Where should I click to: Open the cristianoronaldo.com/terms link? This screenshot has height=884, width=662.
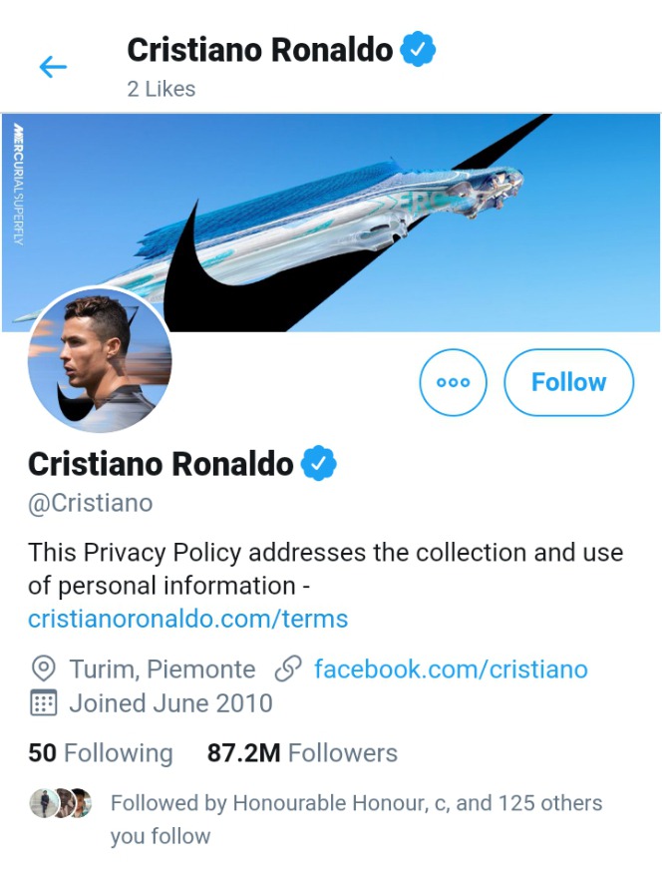coord(187,619)
